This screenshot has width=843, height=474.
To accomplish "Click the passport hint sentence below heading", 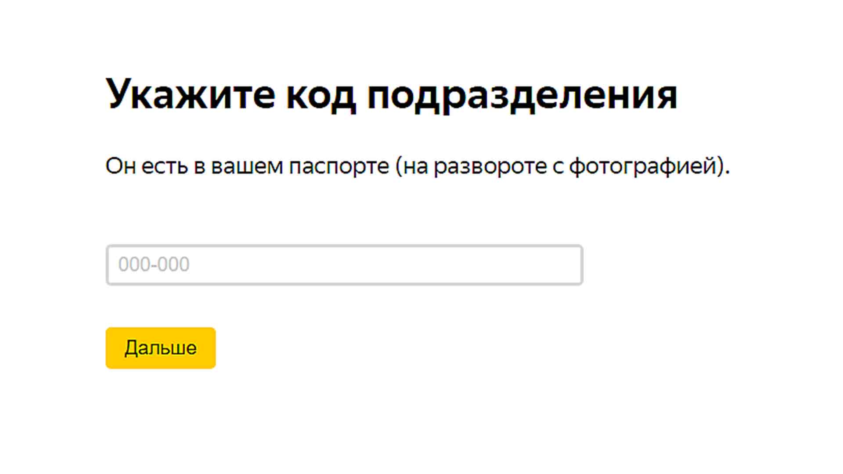I will pyautogui.click(x=417, y=166).
